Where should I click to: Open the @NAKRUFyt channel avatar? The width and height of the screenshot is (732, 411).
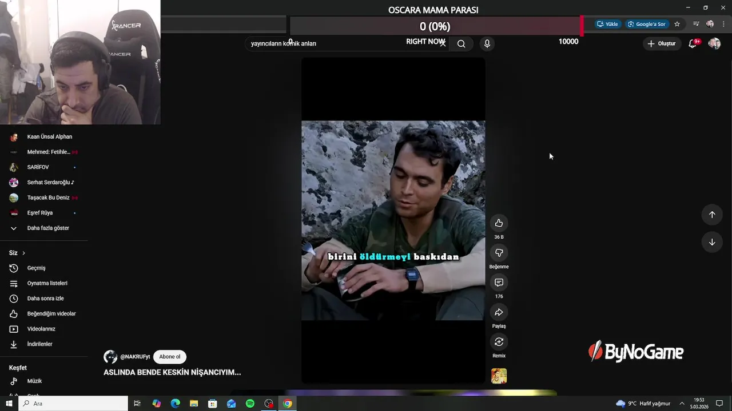[110, 357]
